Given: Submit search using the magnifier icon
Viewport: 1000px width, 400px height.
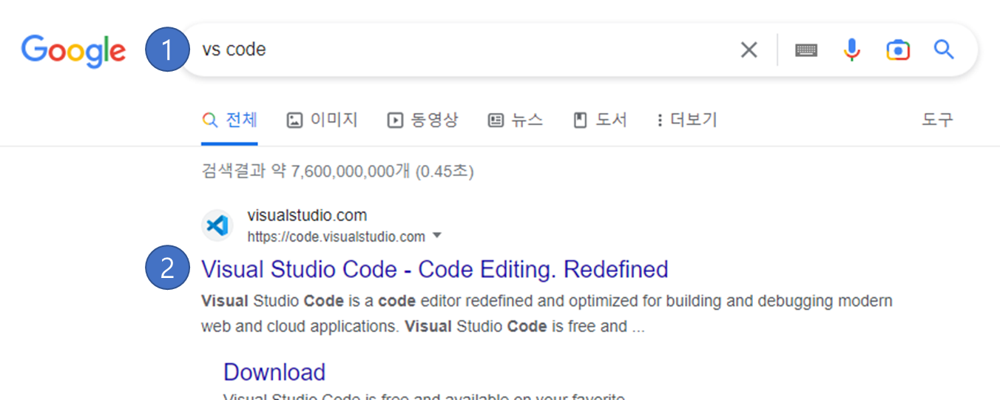Looking at the screenshot, I should click(944, 50).
